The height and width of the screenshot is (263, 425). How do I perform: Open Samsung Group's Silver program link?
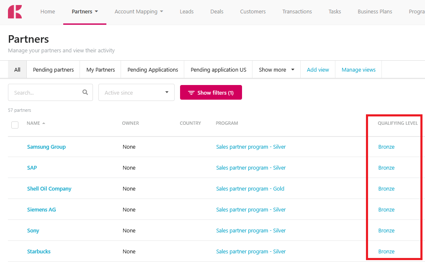(251, 147)
